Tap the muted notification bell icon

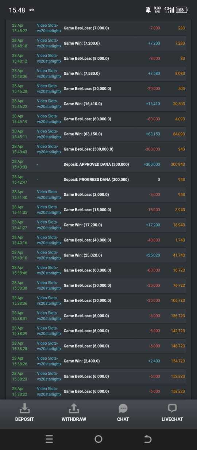coord(148,10)
